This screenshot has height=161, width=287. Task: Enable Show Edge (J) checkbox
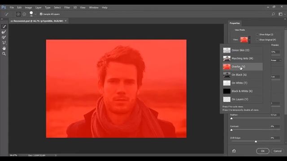pos(257,34)
